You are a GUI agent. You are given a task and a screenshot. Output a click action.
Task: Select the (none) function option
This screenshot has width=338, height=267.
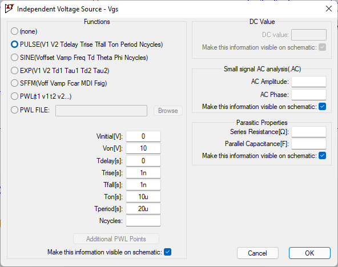point(14,31)
